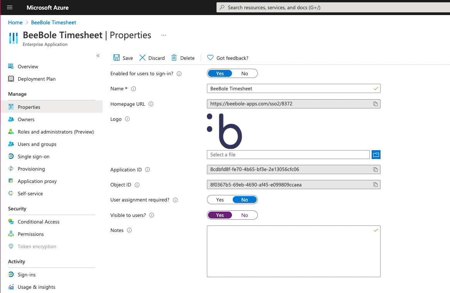Save the property changes

tap(123, 58)
